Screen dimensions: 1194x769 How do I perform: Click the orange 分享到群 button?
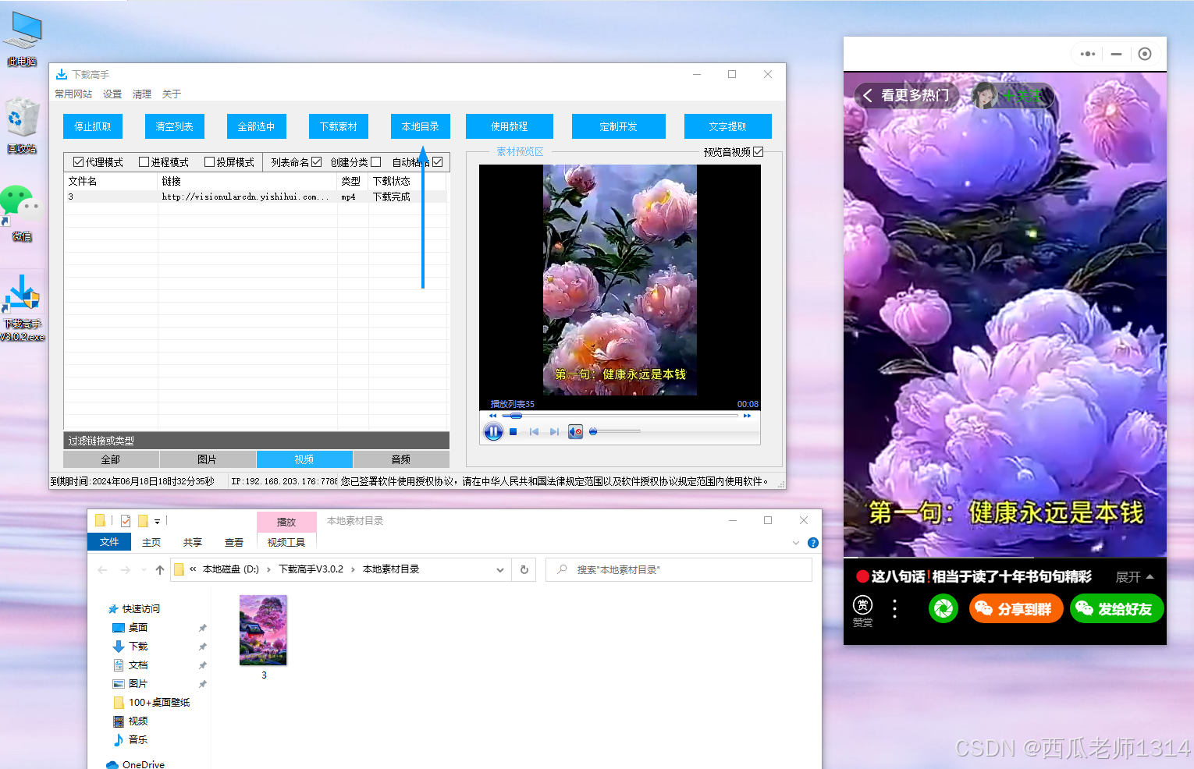[1016, 608]
